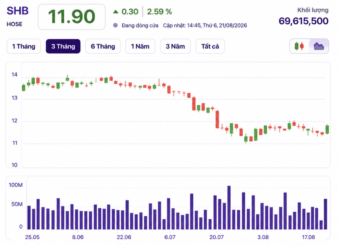The image size is (338, 245).
Task: Click the purple market status dot
Action: point(115,25)
